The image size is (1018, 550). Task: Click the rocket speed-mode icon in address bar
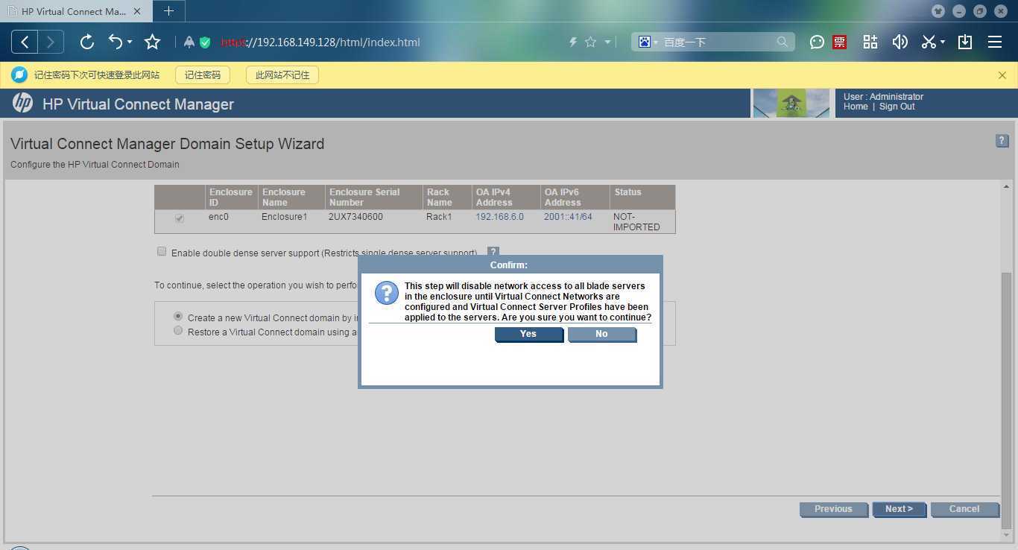pyautogui.click(x=189, y=42)
